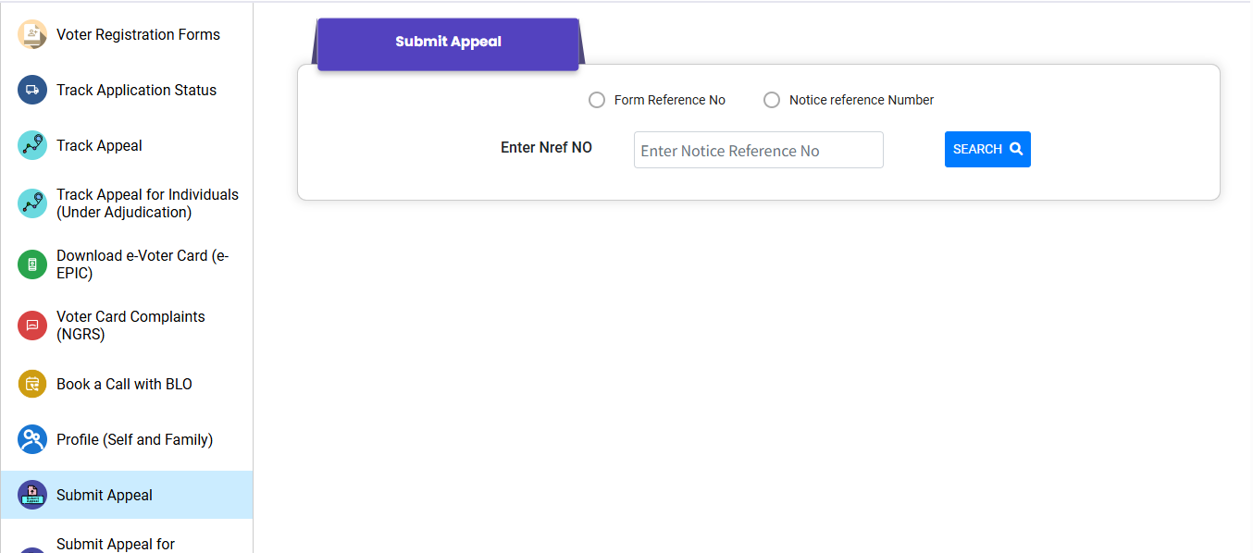Click the Voter Card Complaints NGRS icon
This screenshot has height=553, width=1253.
tap(32, 326)
